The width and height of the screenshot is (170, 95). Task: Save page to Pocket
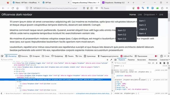tap(97, 8)
